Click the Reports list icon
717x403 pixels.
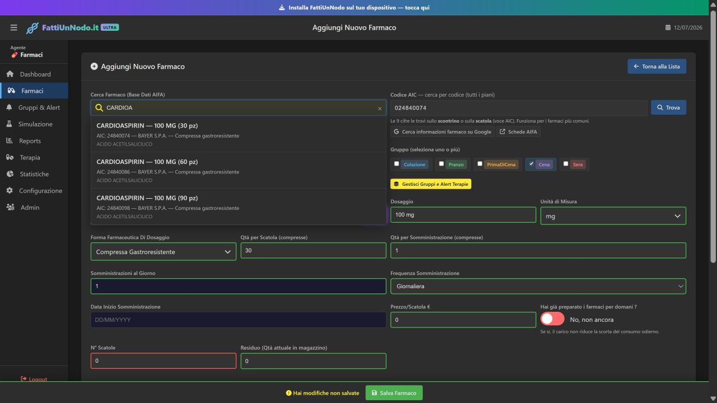10,140
